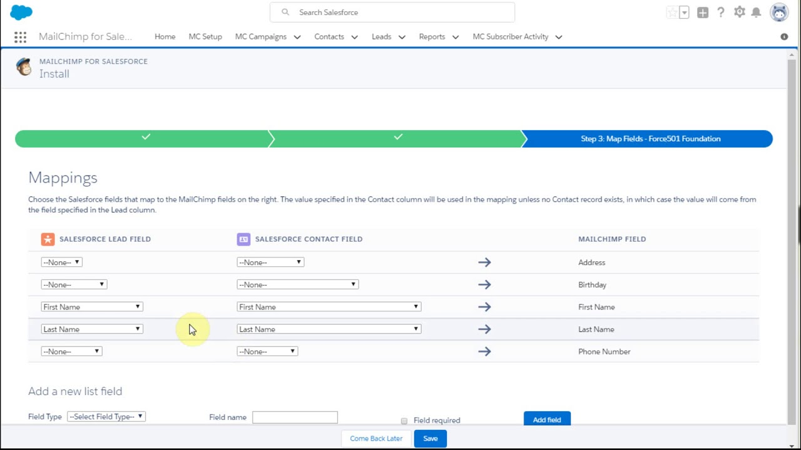Open the setup gear icon
The image size is (801, 450).
[740, 12]
